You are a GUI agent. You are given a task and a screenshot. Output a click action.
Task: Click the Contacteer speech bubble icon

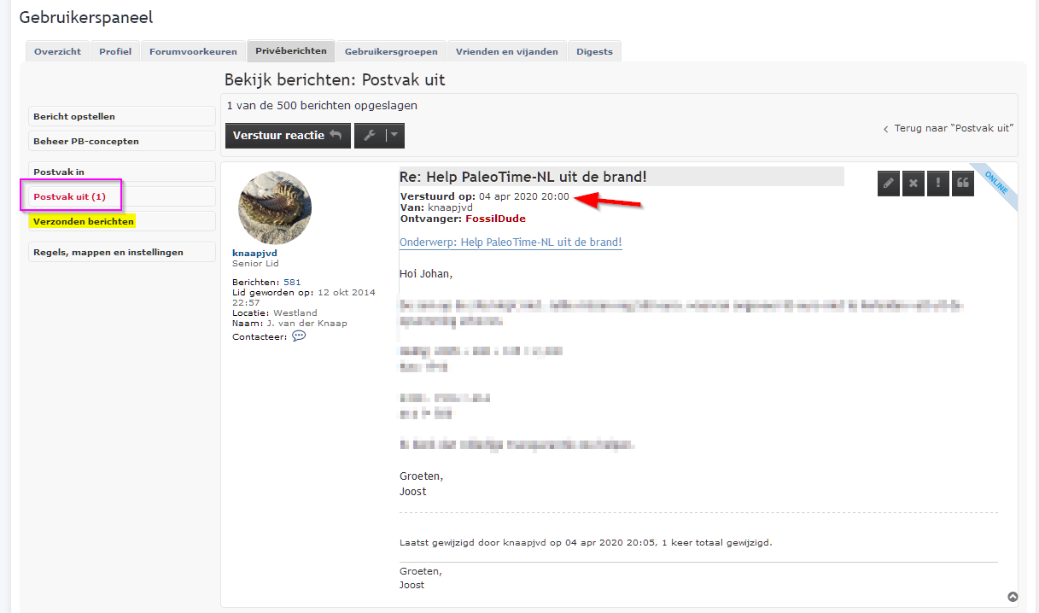click(x=299, y=336)
